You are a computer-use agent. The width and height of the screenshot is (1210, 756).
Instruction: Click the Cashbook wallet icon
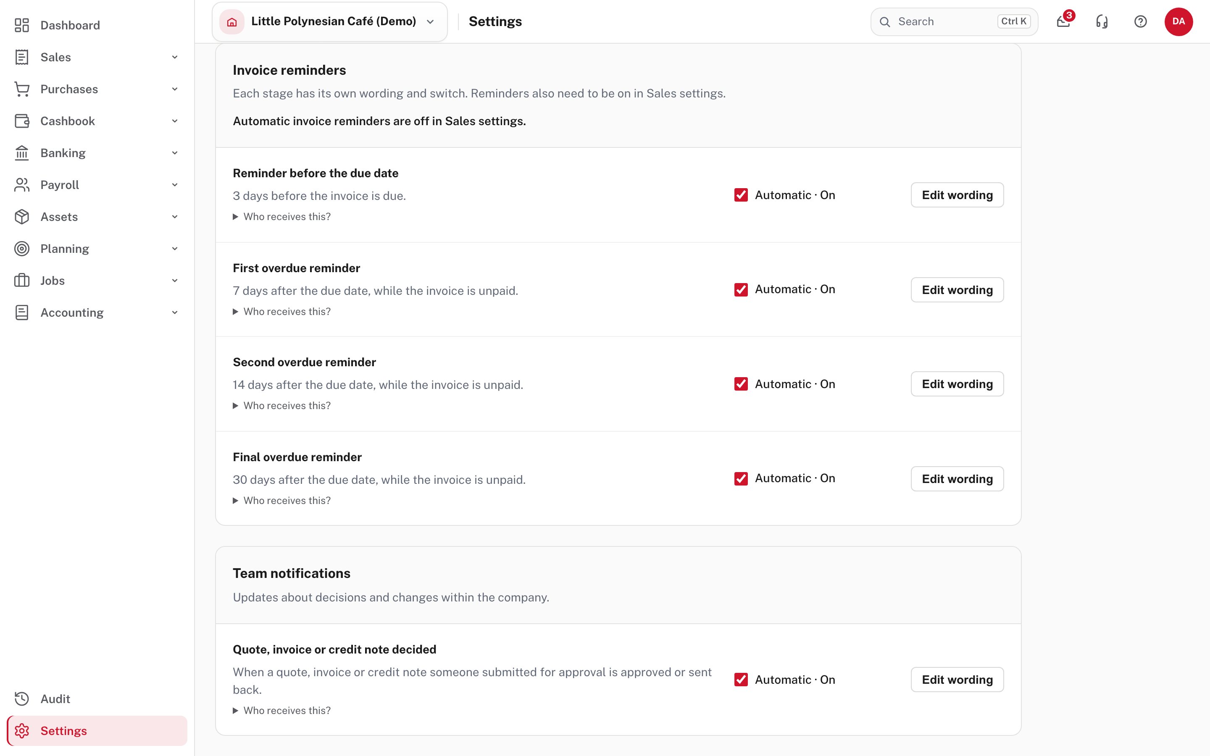[21, 121]
